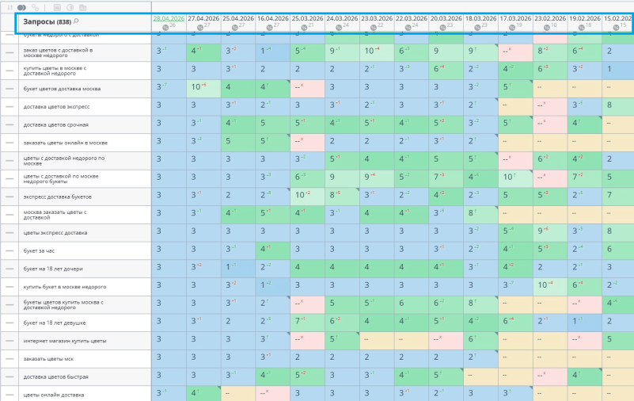634x401 pixels.
Task: Click the chain link icon in toolbar
Action: (35, 7)
